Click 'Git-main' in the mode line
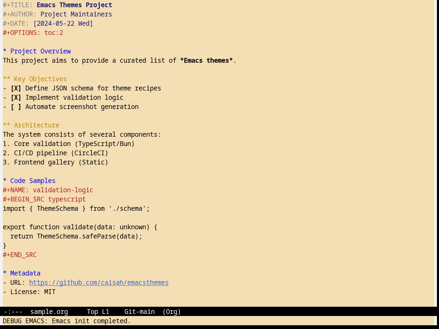The image size is (439, 329). pos(140,312)
